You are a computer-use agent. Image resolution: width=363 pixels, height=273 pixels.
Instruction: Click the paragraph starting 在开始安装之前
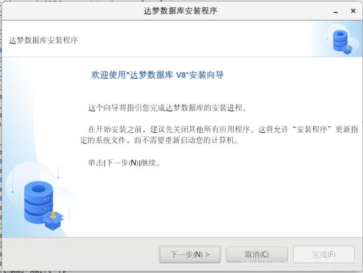tap(219, 135)
